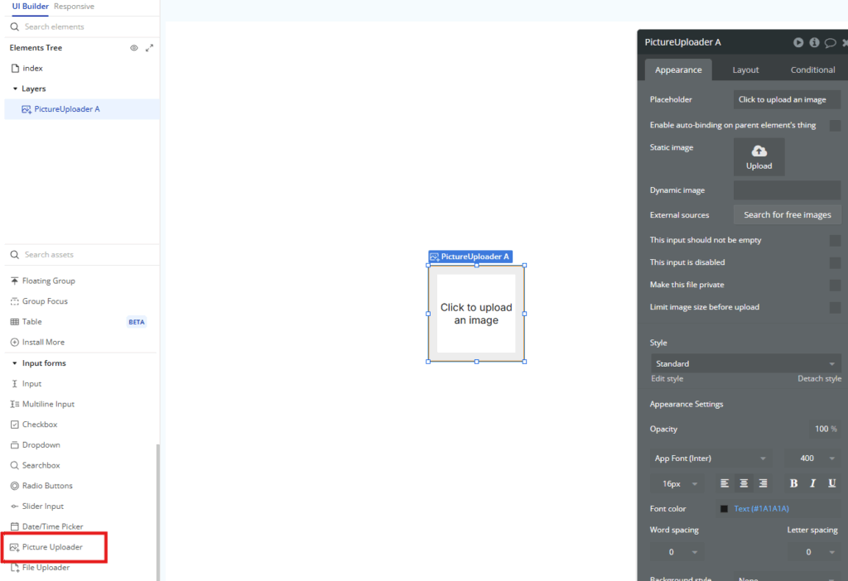Click the Dynamic image field

click(x=787, y=190)
